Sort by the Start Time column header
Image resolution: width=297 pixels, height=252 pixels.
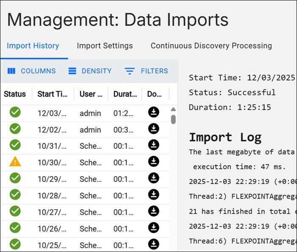52,94
